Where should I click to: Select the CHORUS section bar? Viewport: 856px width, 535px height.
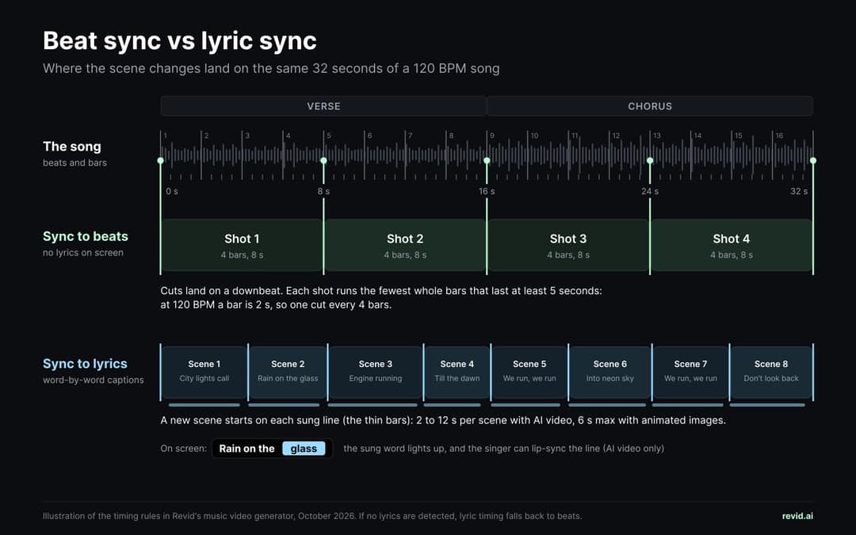[650, 106]
